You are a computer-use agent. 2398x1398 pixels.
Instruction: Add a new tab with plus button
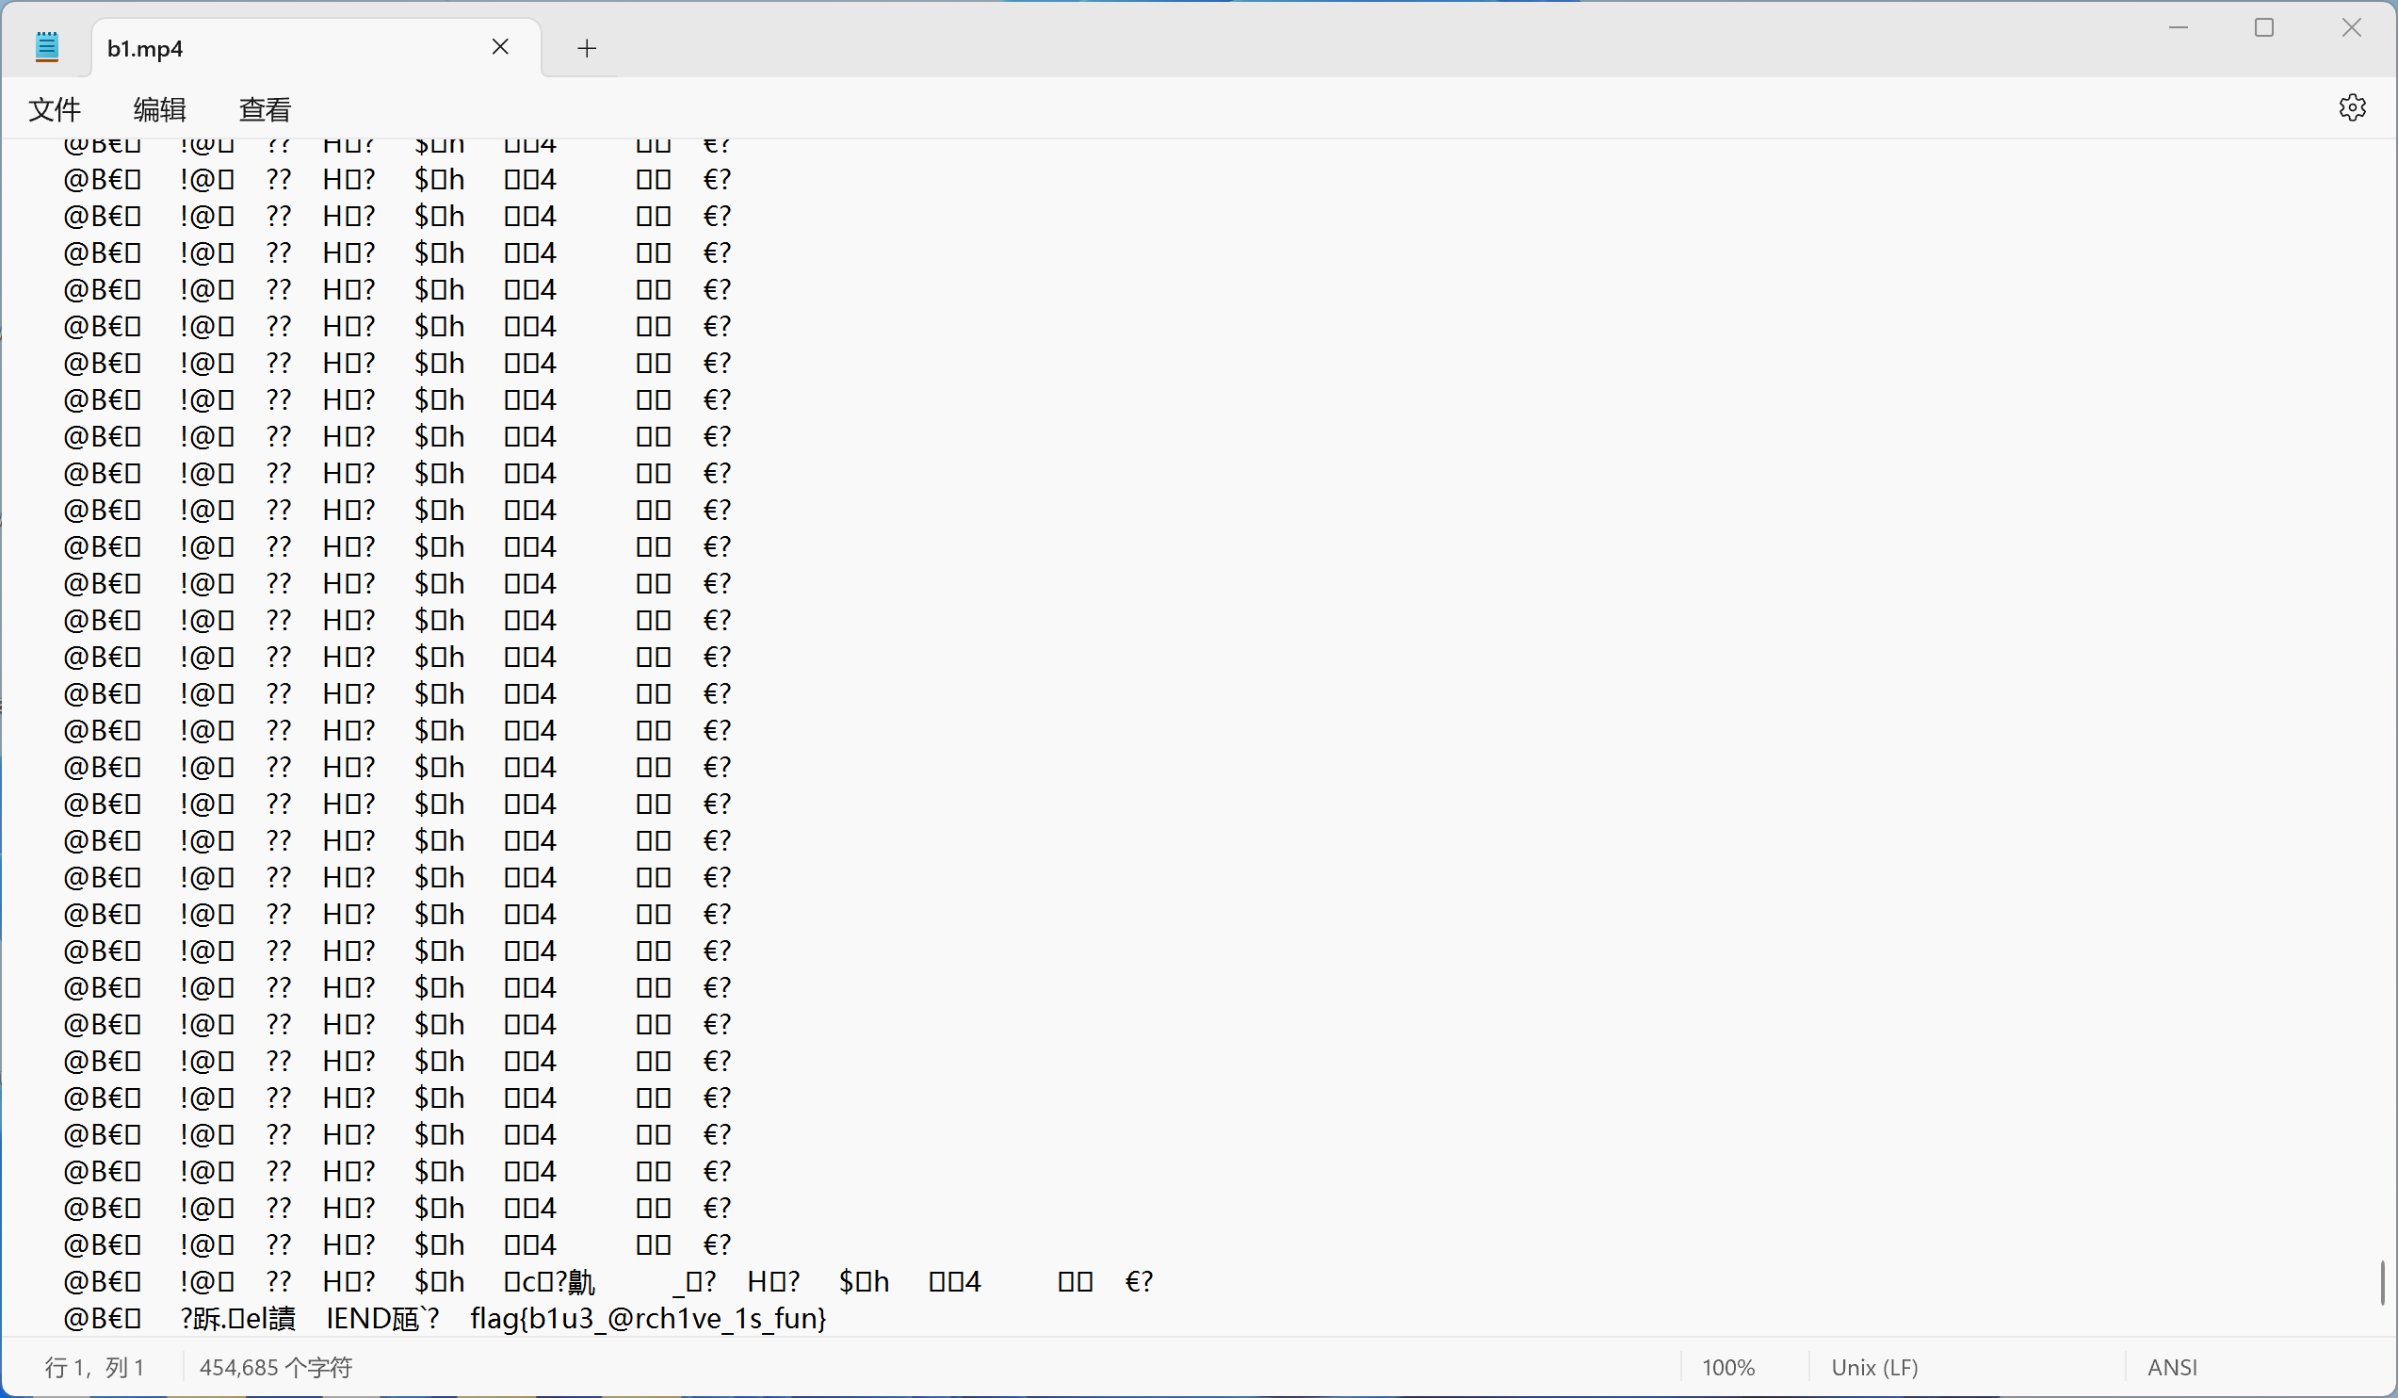coord(586,48)
